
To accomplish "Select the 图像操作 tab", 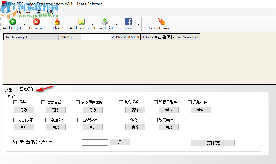I will pos(27,89).
